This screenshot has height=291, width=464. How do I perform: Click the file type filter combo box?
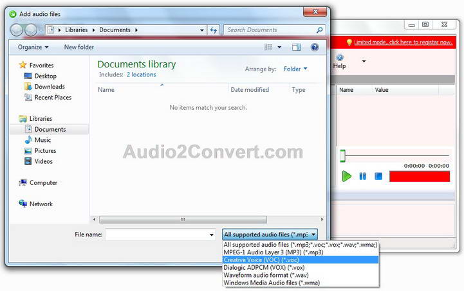point(270,234)
